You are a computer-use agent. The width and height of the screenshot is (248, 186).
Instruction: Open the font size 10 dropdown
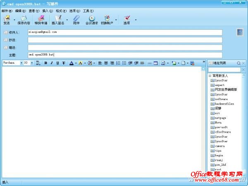[x=32, y=63]
